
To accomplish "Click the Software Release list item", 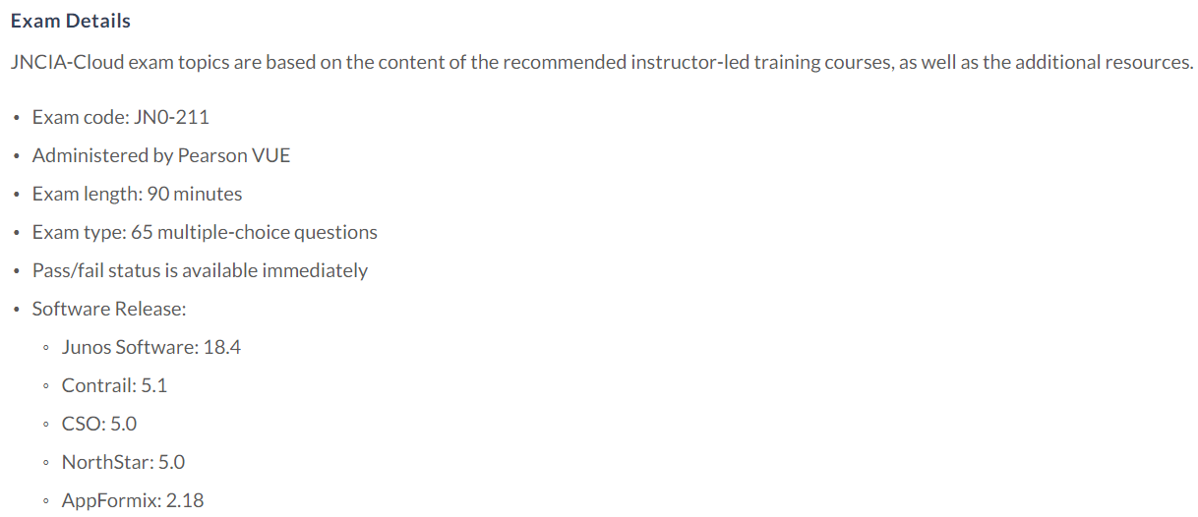I will tap(109, 309).
